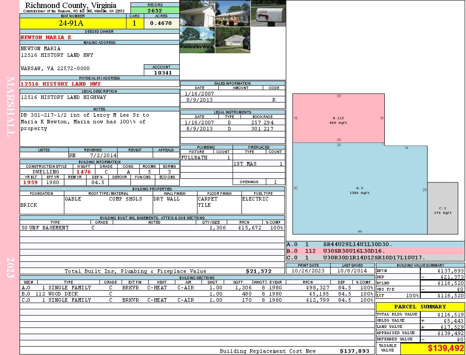Screen dimensions: 466x355
Task: Click the photo of garage with parked vehicle
Action: coord(233,40)
